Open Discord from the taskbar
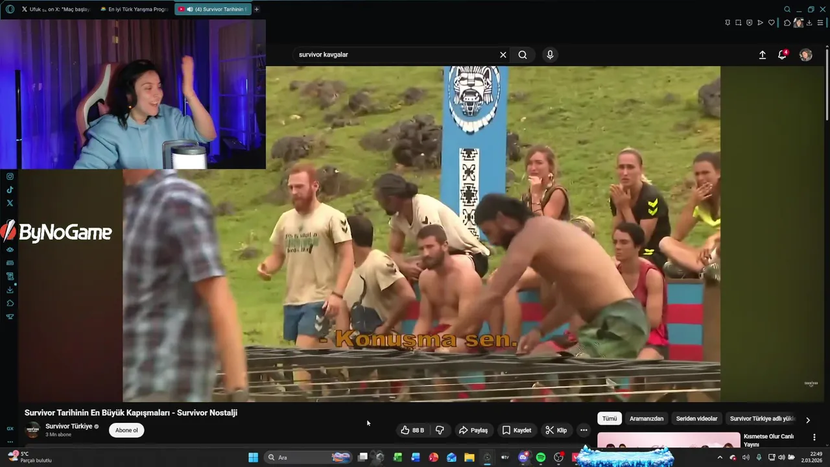830x467 pixels. coord(523,457)
